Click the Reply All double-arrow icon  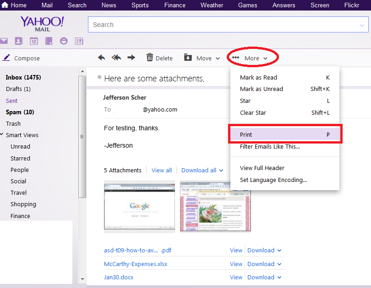click(x=116, y=58)
